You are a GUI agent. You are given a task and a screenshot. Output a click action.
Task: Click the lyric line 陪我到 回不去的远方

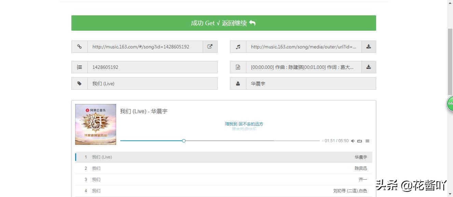pyautogui.click(x=244, y=124)
